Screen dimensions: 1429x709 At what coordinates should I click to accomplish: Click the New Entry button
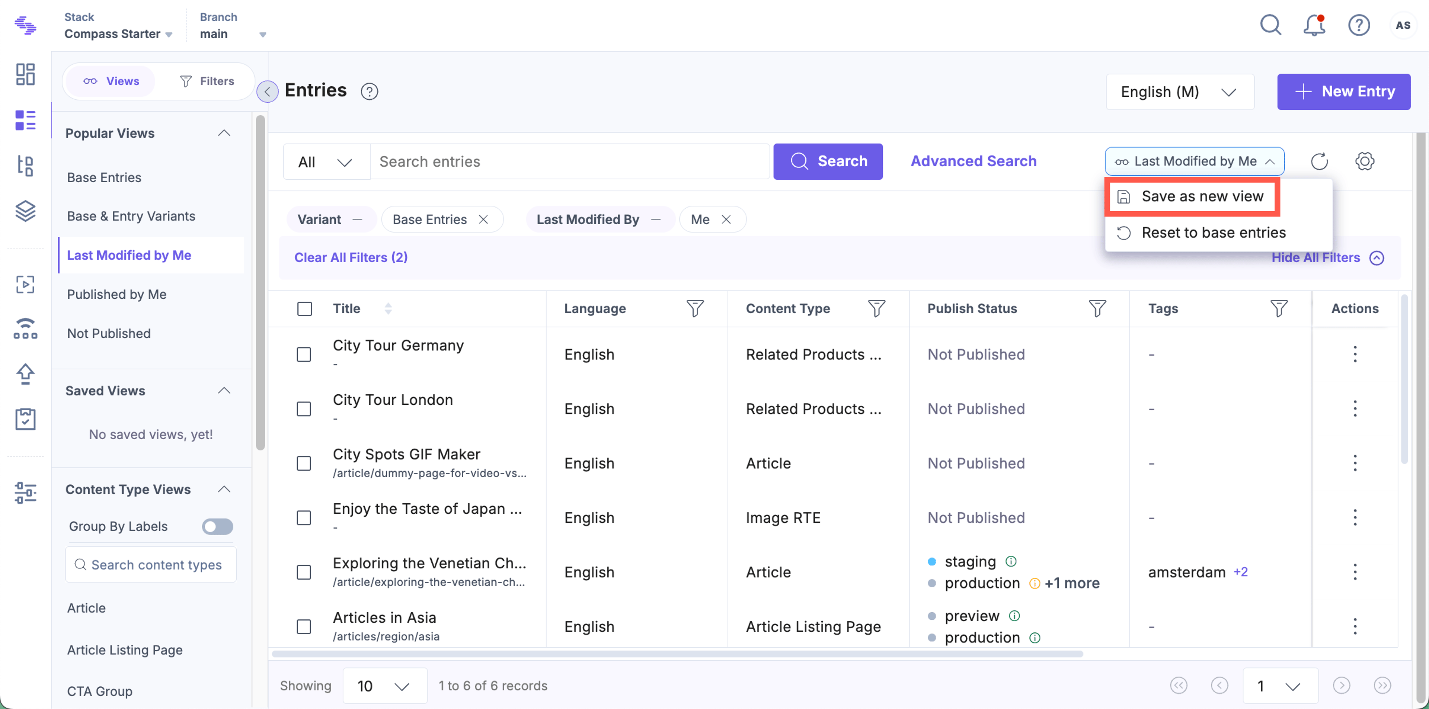pyautogui.click(x=1343, y=92)
